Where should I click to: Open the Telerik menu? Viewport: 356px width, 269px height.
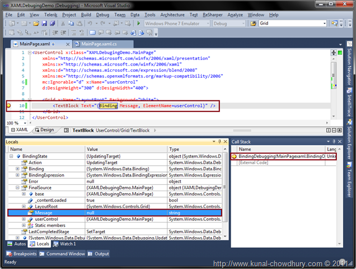tap(50, 15)
